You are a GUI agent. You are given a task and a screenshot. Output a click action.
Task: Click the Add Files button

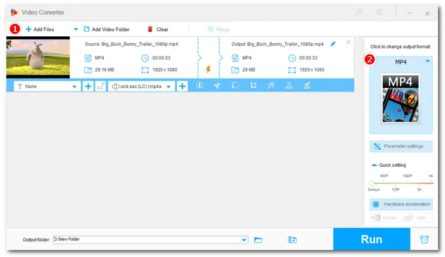39,29
